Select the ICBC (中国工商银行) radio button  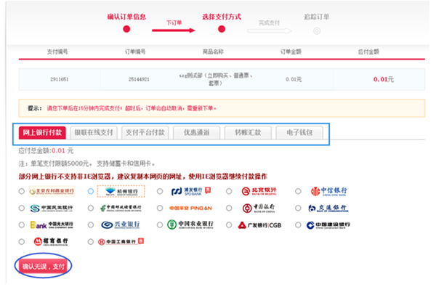point(91,242)
